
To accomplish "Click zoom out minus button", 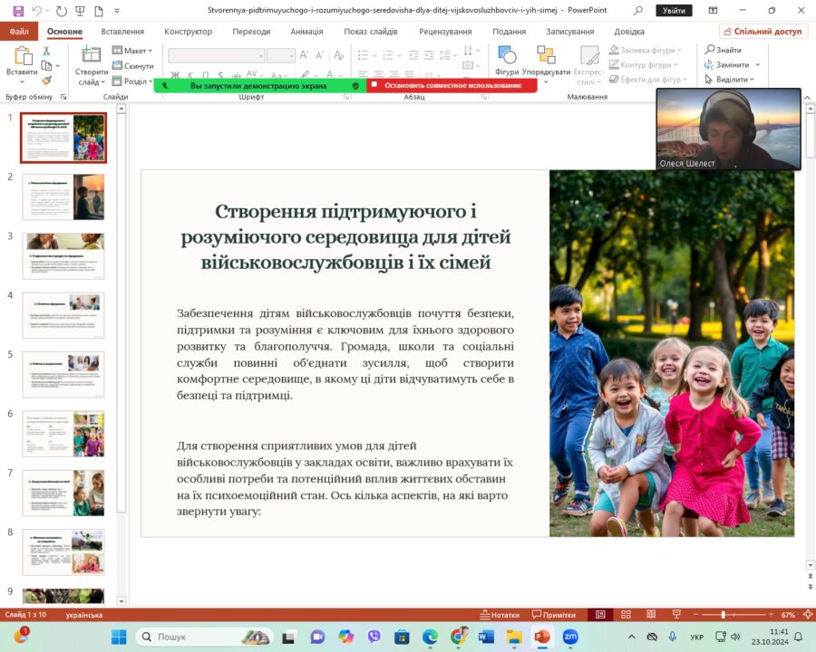I will (x=696, y=615).
